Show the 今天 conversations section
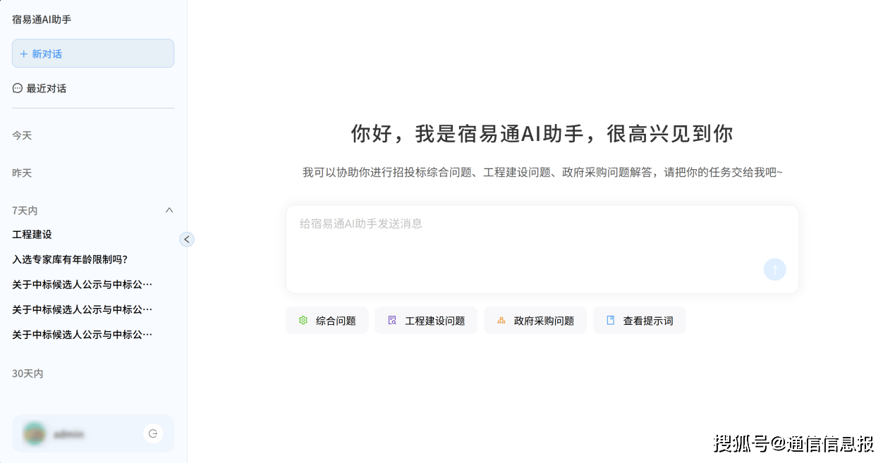 (22, 135)
